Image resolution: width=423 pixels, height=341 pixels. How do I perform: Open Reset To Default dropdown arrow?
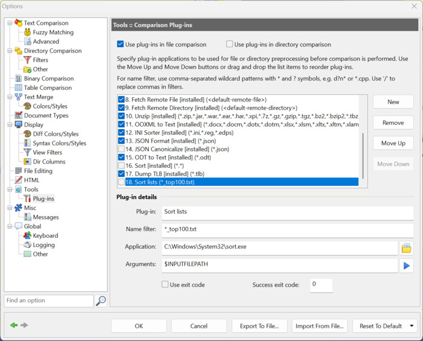tap(412, 326)
